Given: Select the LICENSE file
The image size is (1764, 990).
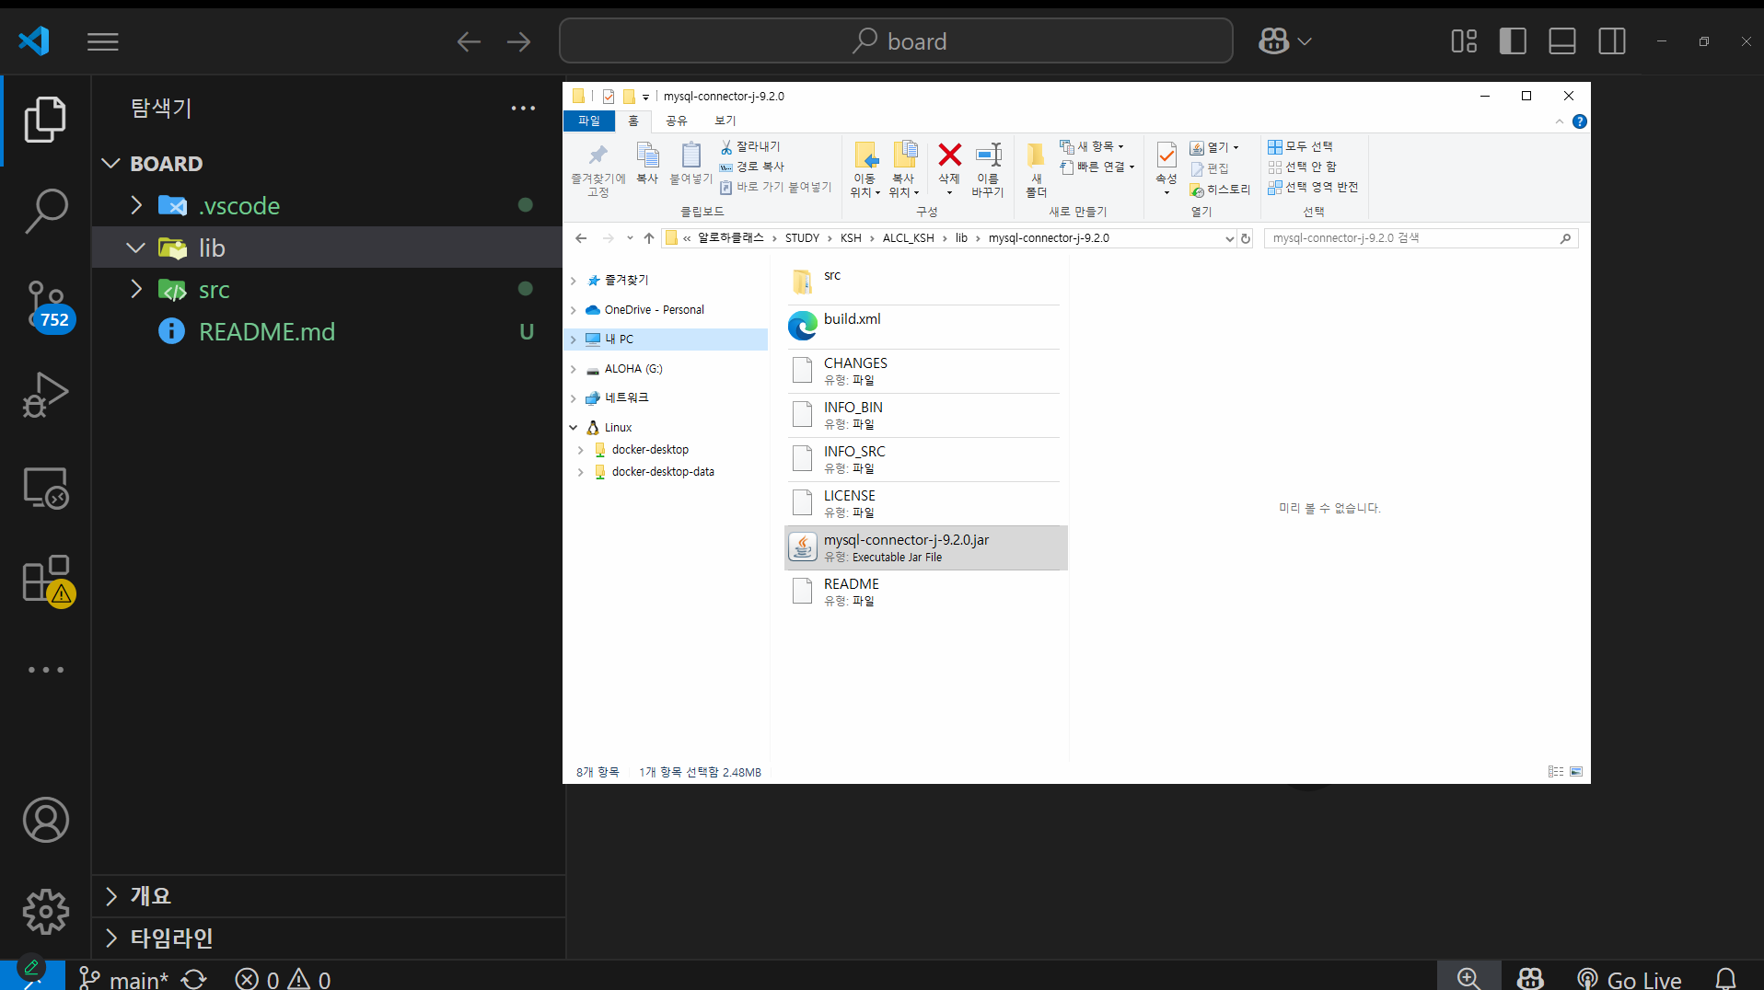Looking at the screenshot, I should [925, 503].
